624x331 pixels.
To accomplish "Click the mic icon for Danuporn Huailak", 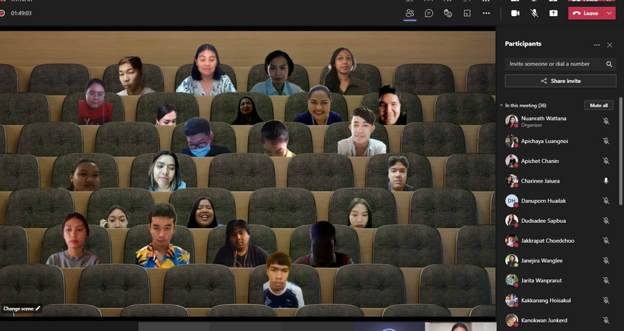I will (606, 201).
